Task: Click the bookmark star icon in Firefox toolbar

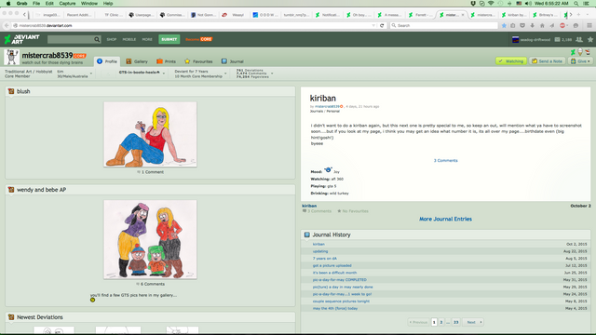Action: (x=504, y=25)
